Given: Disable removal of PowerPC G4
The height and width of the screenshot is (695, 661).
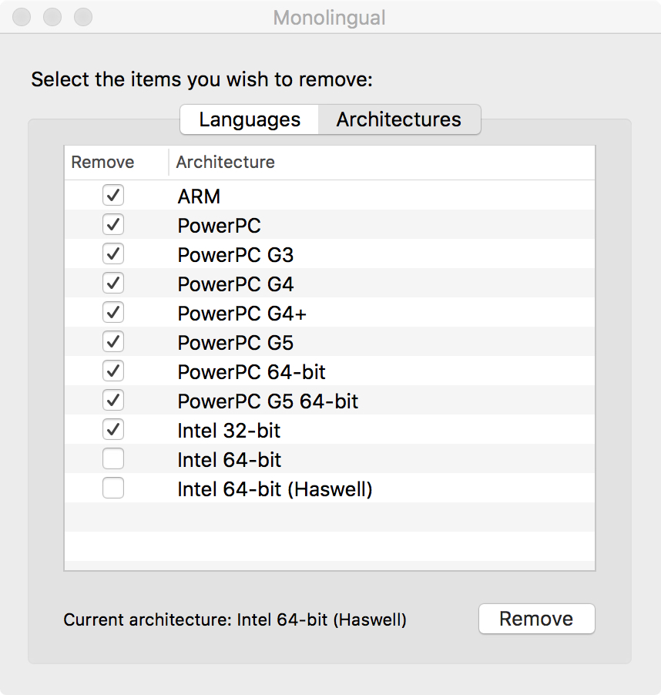Looking at the screenshot, I should click(x=113, y=284).
